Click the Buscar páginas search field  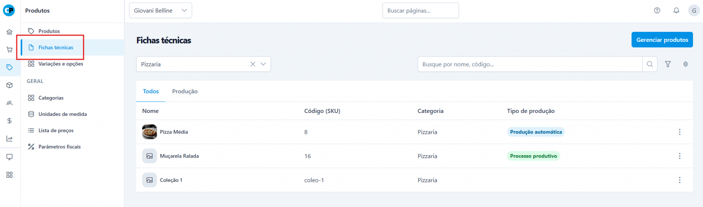(420, 10)
